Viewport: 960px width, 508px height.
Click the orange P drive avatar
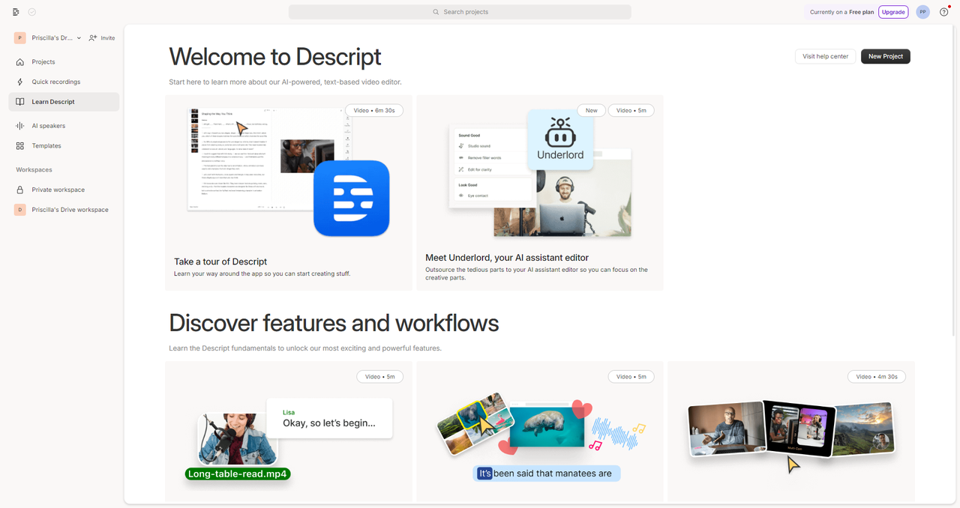[20, 37]
